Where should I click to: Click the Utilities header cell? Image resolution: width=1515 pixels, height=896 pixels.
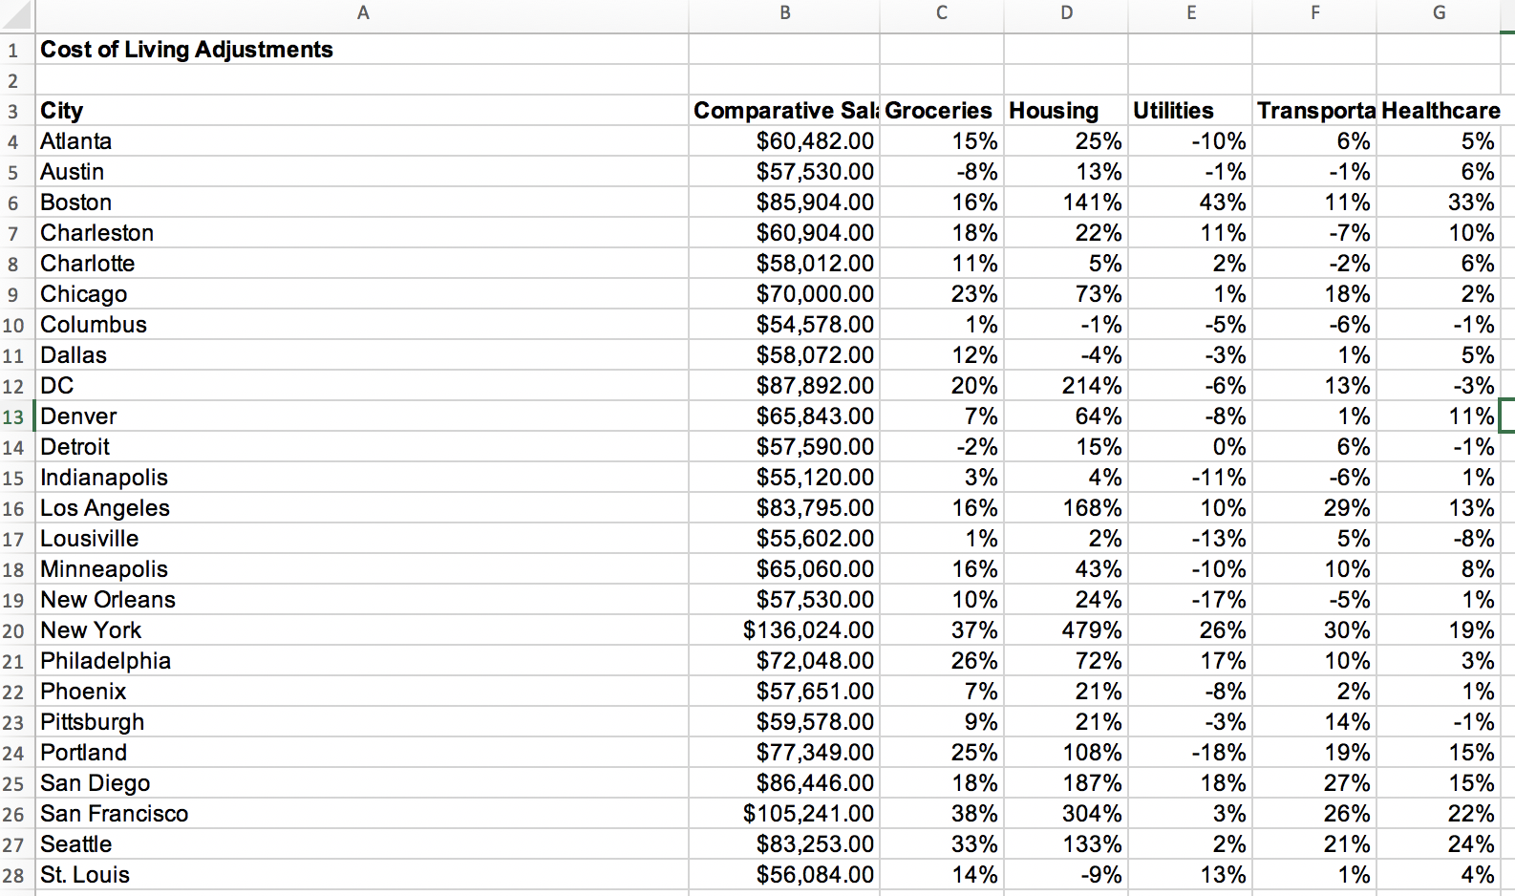click(1190, 111)
